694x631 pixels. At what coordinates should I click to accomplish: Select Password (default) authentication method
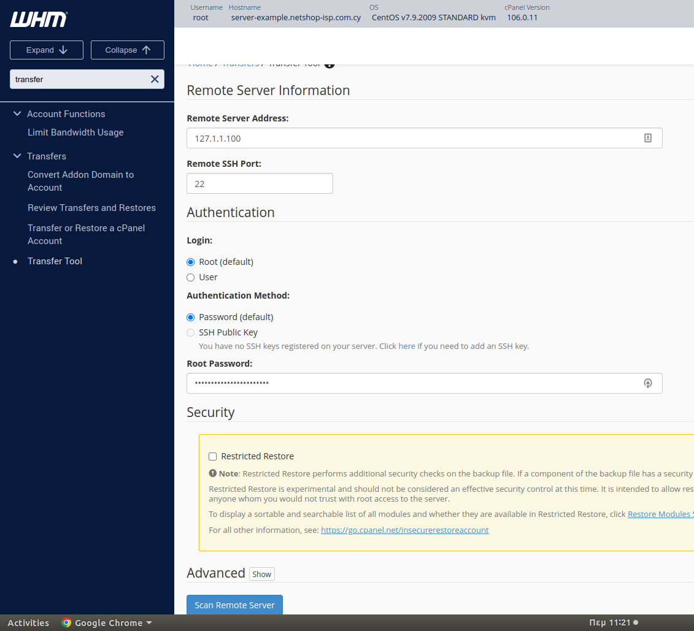coord(191,318)
